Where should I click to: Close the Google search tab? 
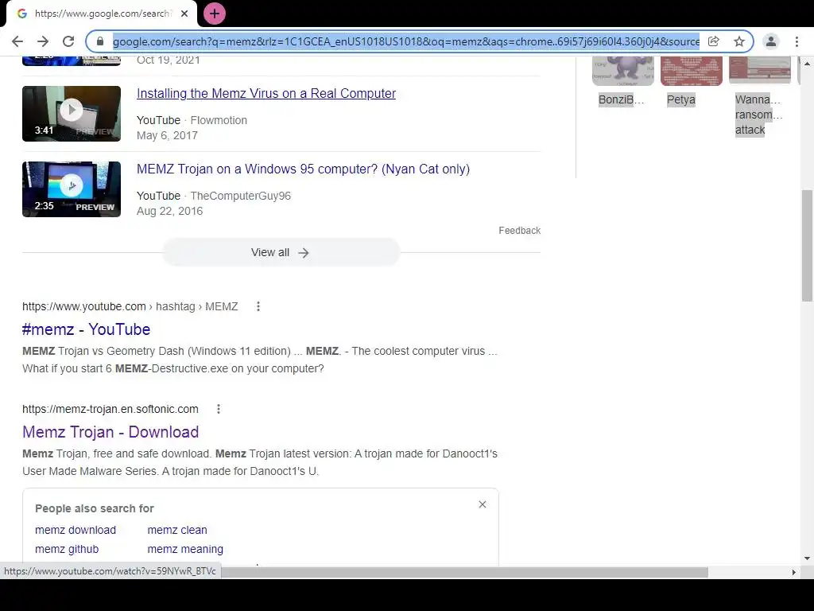[184, 14]
